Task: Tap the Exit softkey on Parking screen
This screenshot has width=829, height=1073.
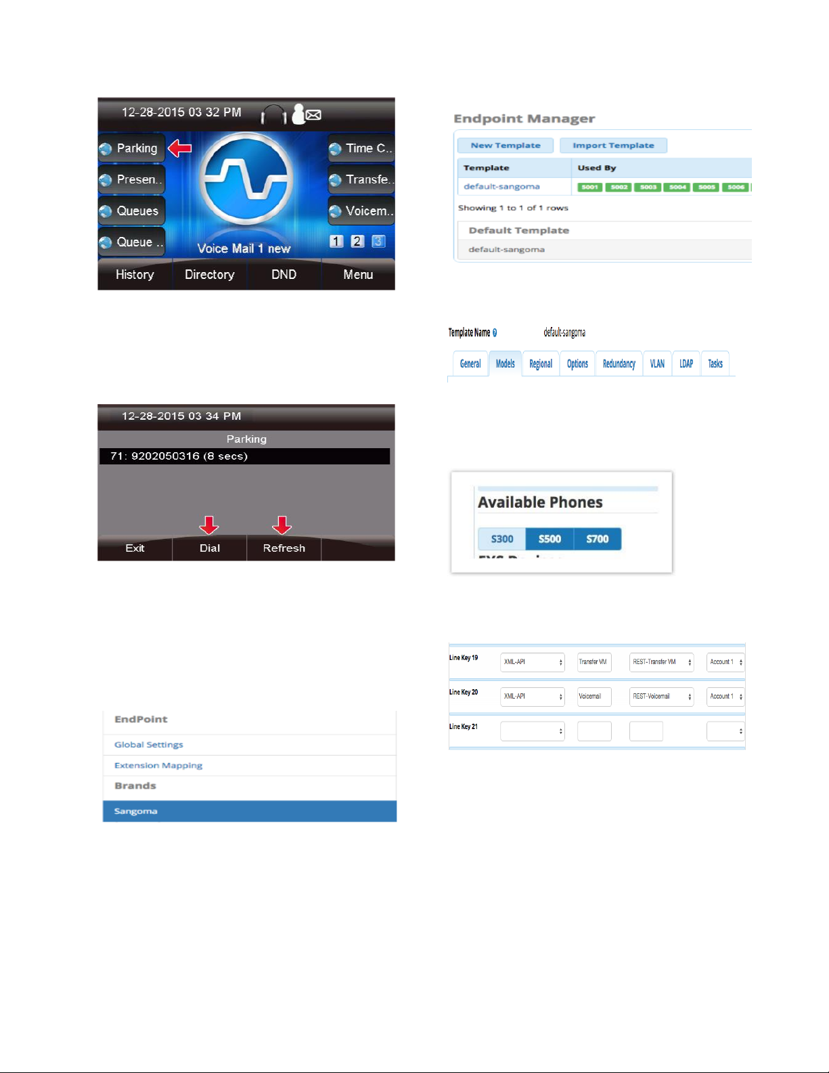Action: pos(135,548)
